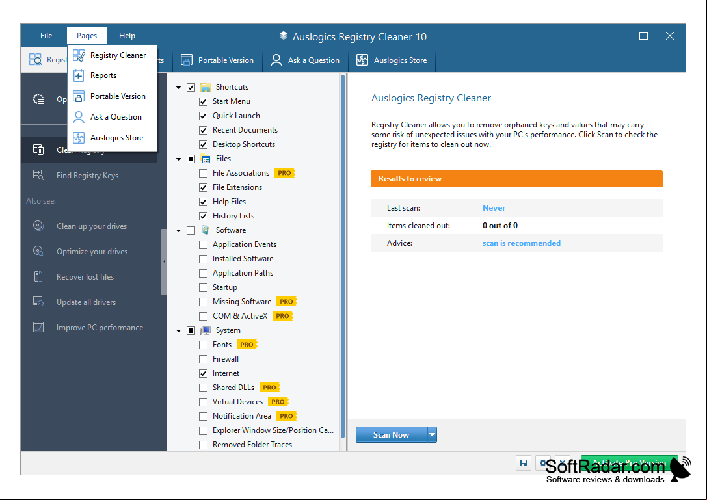The width and height of the screenshot is (707, 500).
Task: Uncheck the Recent Documents checkbox
Action: coord(204,130)
